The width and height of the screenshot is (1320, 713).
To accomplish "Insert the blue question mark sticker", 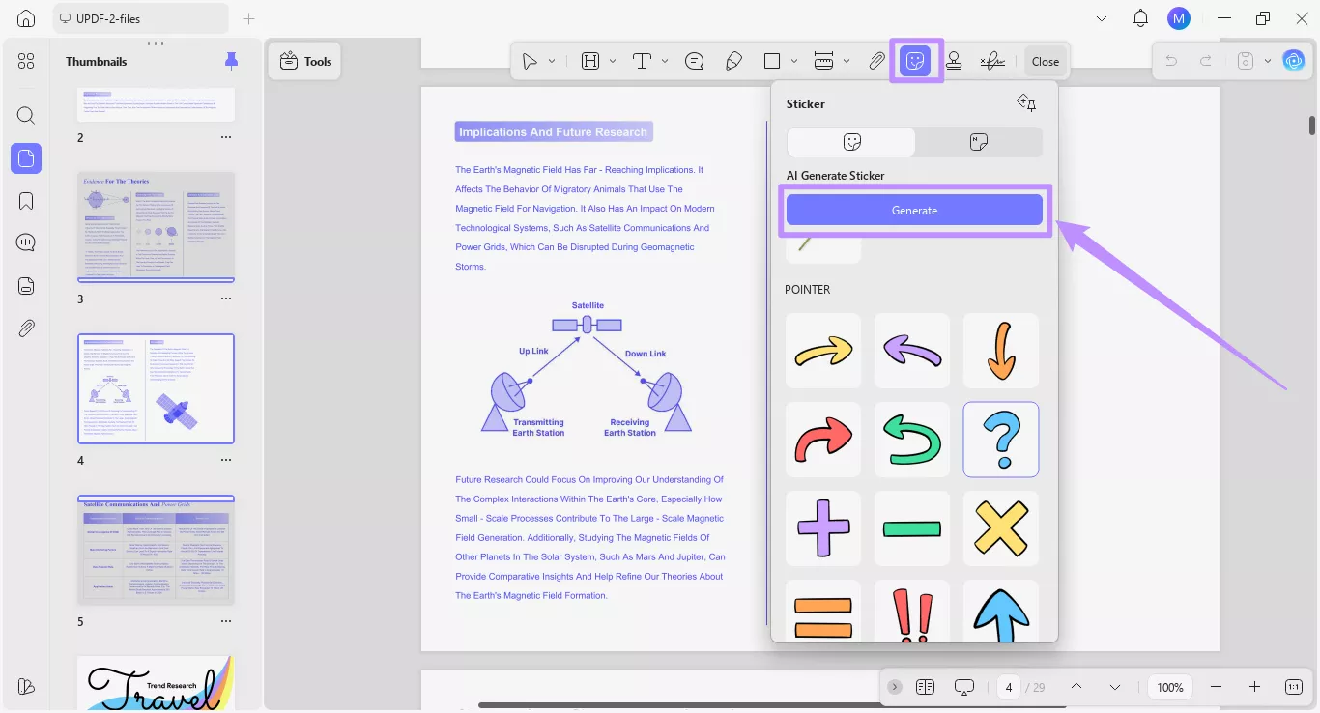I will pos(1001,440).
